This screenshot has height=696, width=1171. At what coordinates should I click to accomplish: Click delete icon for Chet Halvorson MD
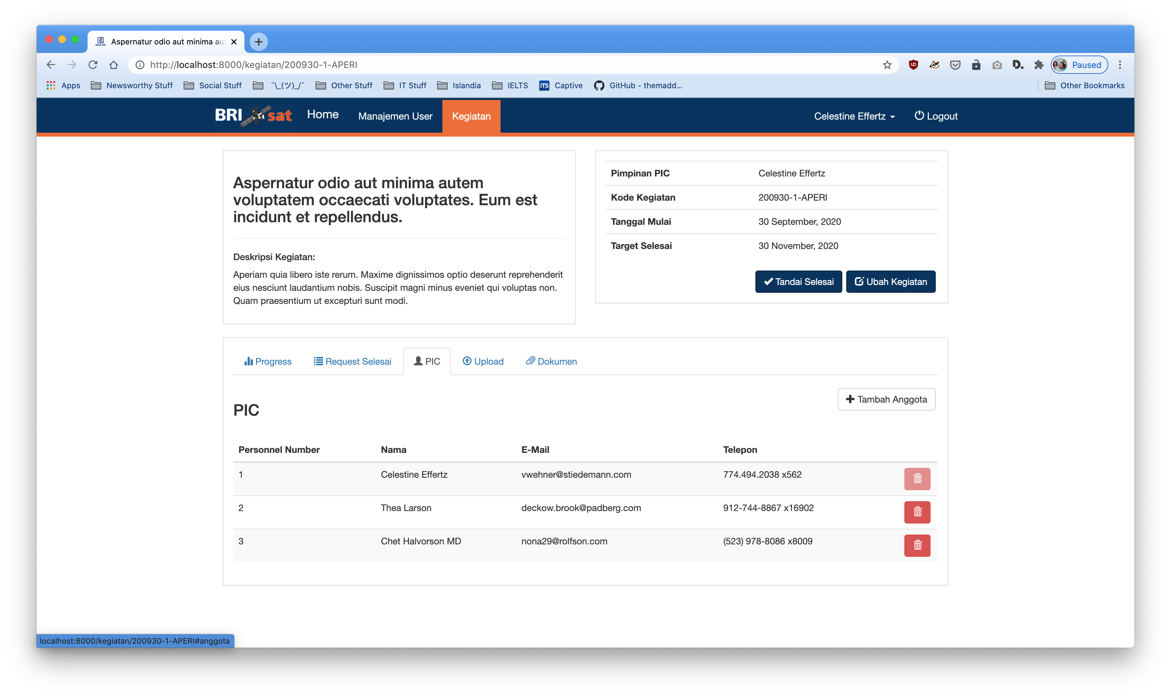click(917, 545)
